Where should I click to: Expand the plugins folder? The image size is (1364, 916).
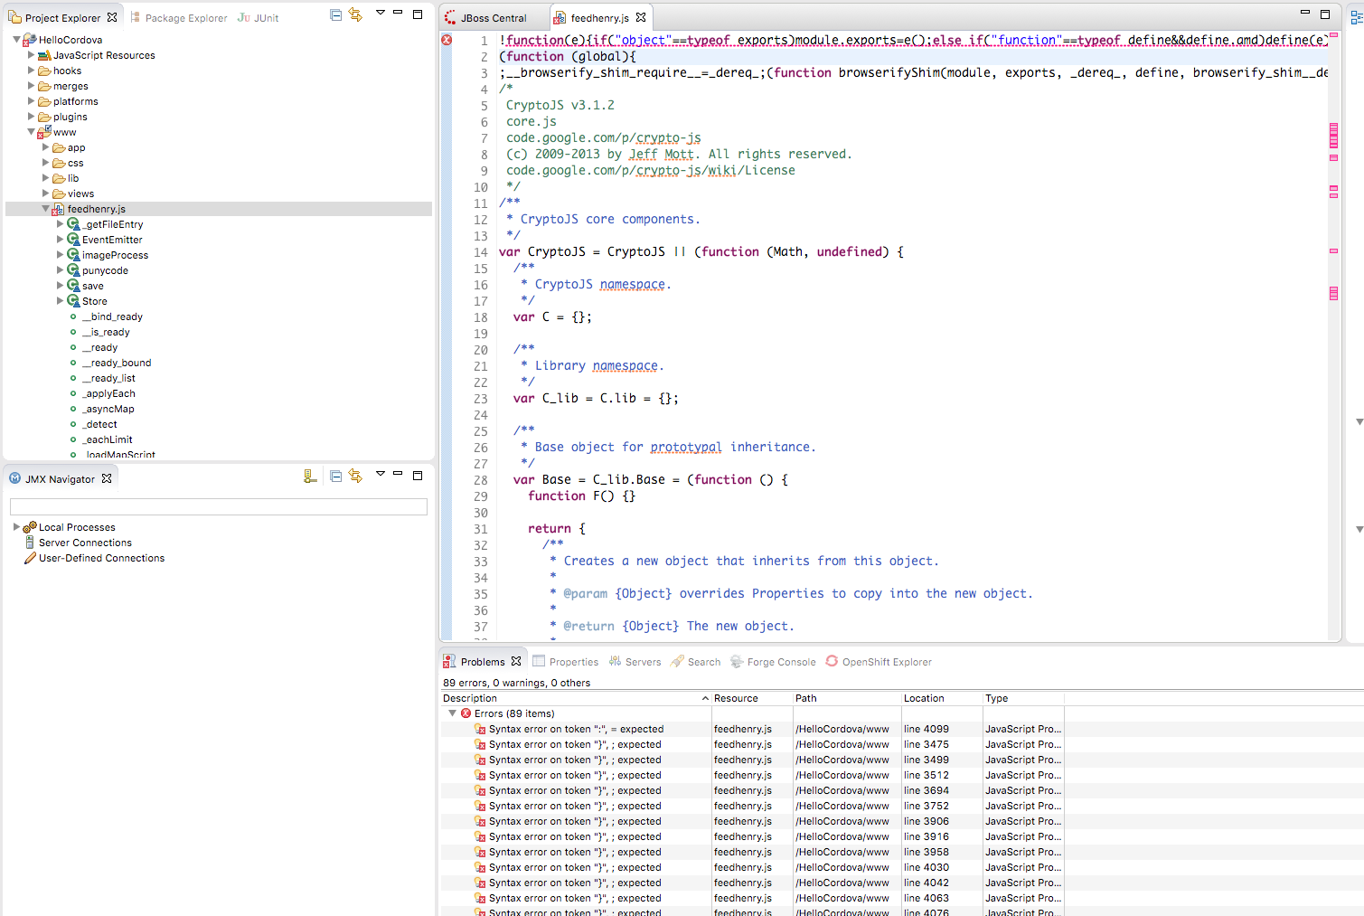(32, 117)
